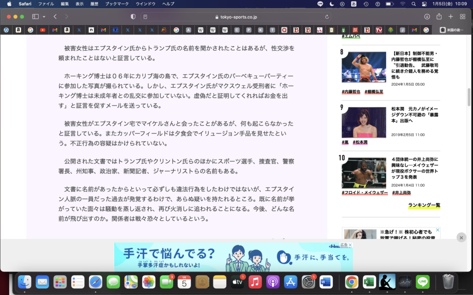Add a new tab with the plus icon

pos(451,17)
